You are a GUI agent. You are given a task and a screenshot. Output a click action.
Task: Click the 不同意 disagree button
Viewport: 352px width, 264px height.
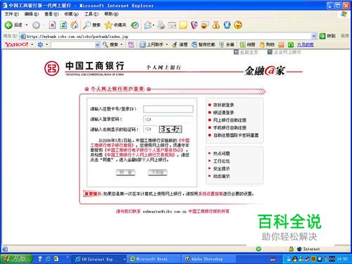(x=158, y=172)
